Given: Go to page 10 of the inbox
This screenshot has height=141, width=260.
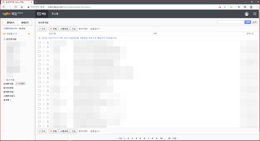Looking at the screenshot, I should point(161,138).
